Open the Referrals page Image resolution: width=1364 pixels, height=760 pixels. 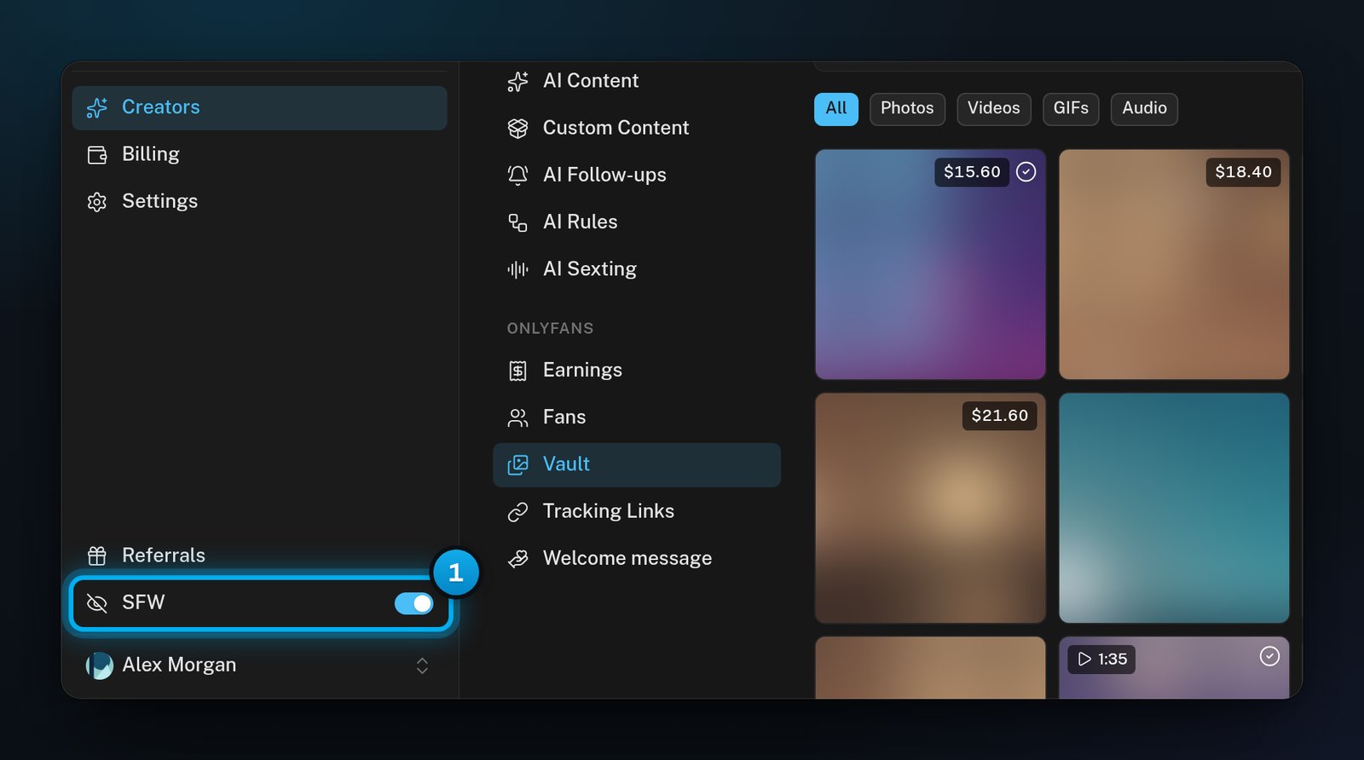(x=259, y=556)
